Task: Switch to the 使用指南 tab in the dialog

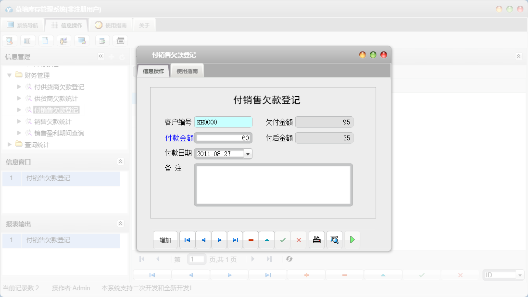Action: pos(187,70)
